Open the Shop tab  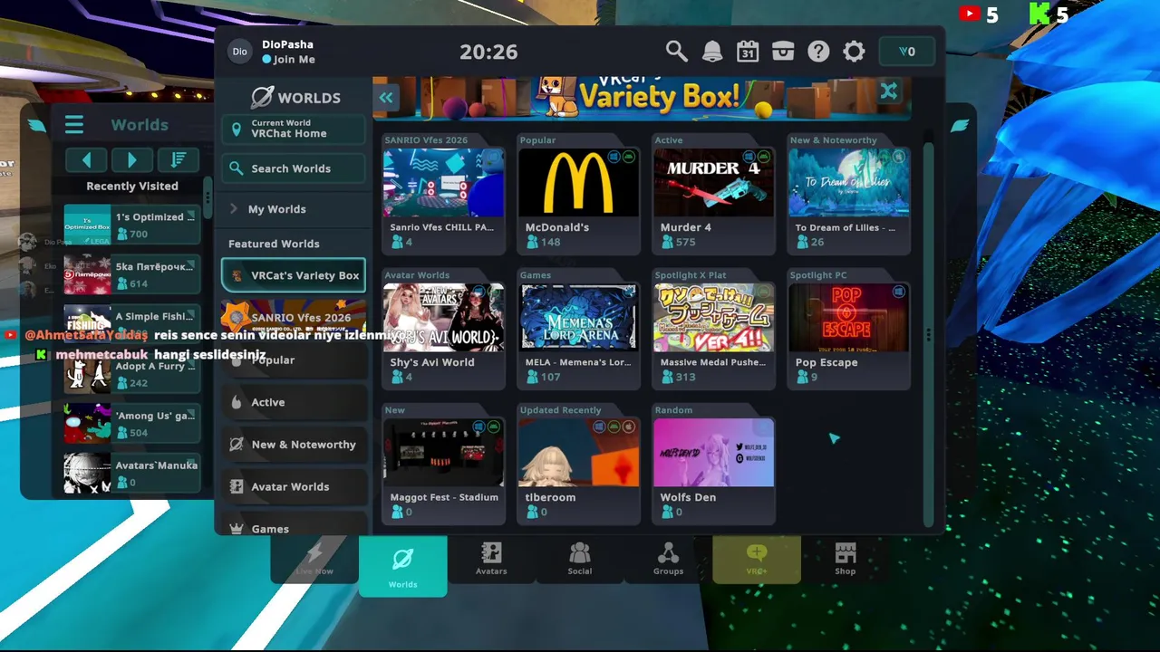(845, 559)
